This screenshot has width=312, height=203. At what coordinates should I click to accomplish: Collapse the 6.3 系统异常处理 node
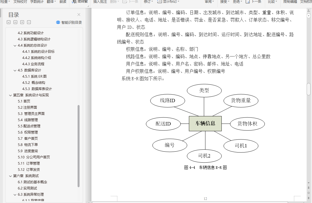pyautogui.click(x=15, y=195)
